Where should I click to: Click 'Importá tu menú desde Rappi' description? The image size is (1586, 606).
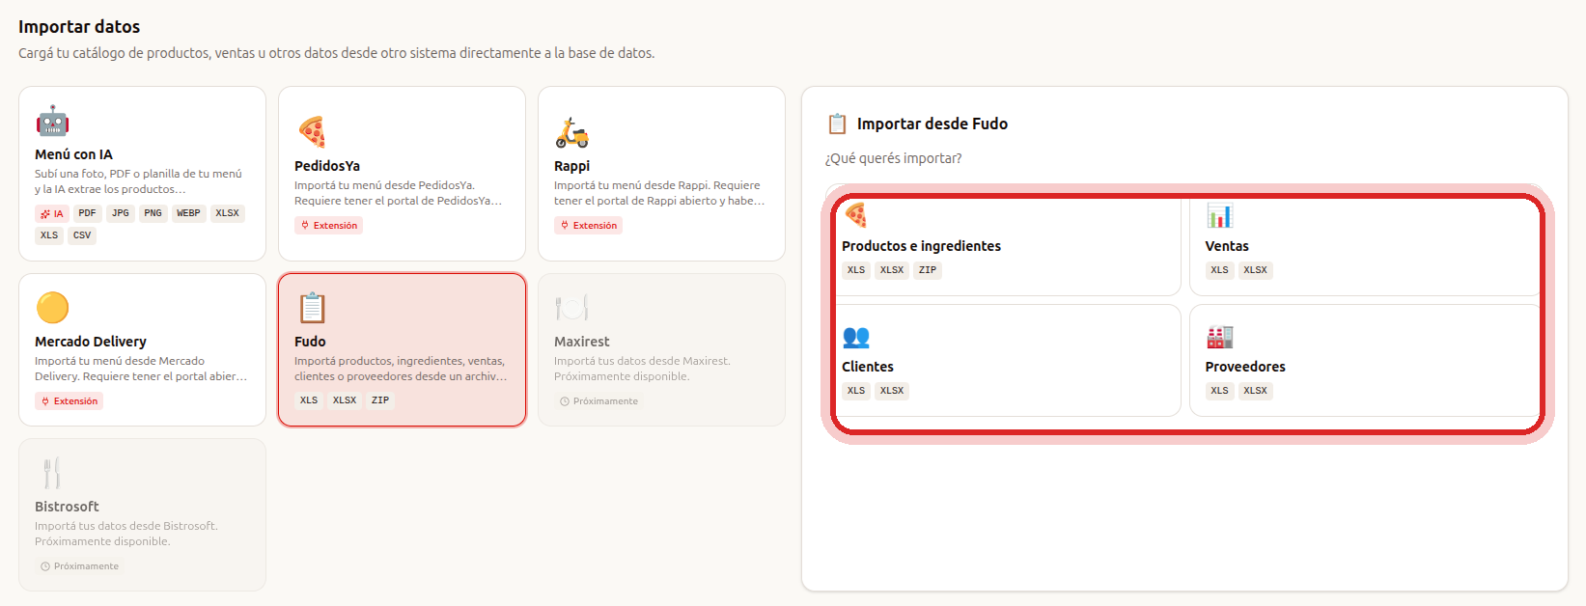coord(659,193)
